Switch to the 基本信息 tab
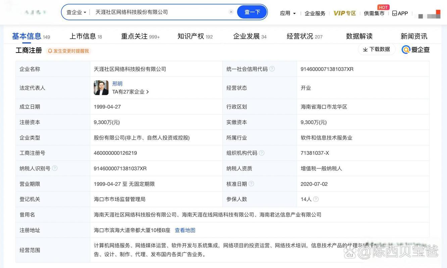 [x=31, y=36]
